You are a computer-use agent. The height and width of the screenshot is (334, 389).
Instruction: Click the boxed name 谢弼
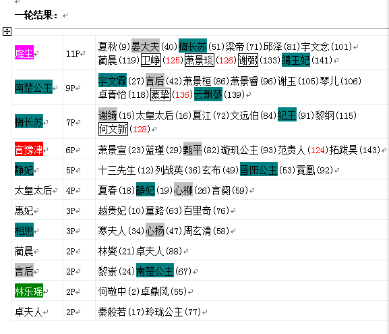(248, 60)
